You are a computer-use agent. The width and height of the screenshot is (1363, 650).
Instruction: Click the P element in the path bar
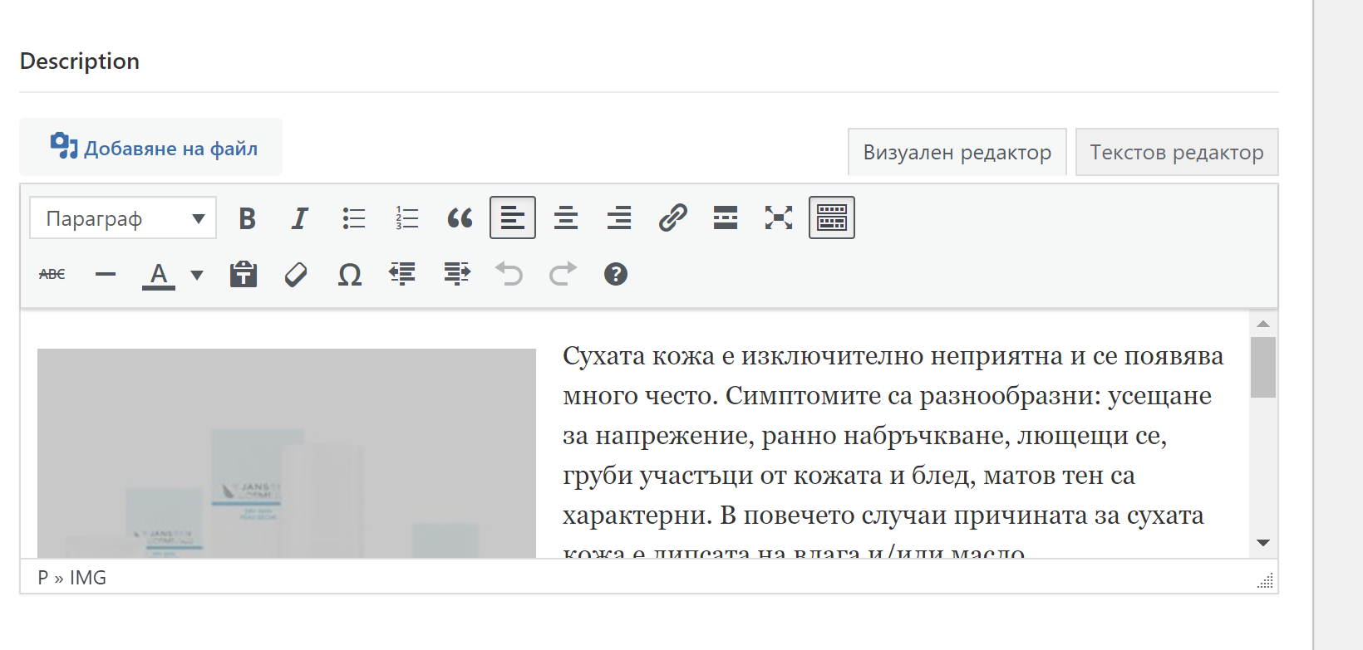pyautogui.click(x=43, y=578)
